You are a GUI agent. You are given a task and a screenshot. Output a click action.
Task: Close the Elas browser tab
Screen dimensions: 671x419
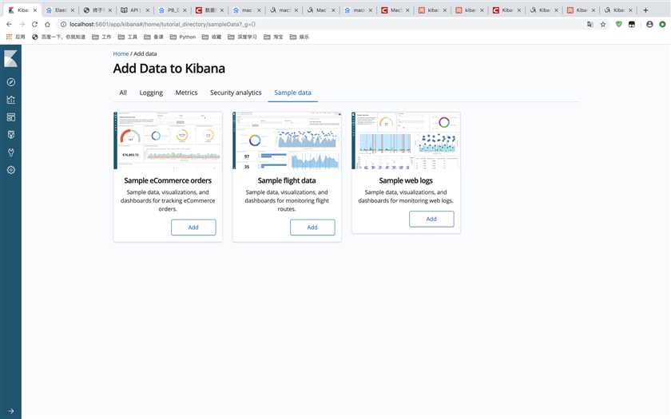(x=73, y=10)
